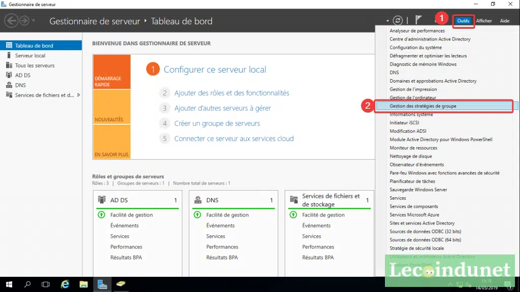
Task: Click the Tous les serveurs sidebar icon
Action: click(9, 65)
